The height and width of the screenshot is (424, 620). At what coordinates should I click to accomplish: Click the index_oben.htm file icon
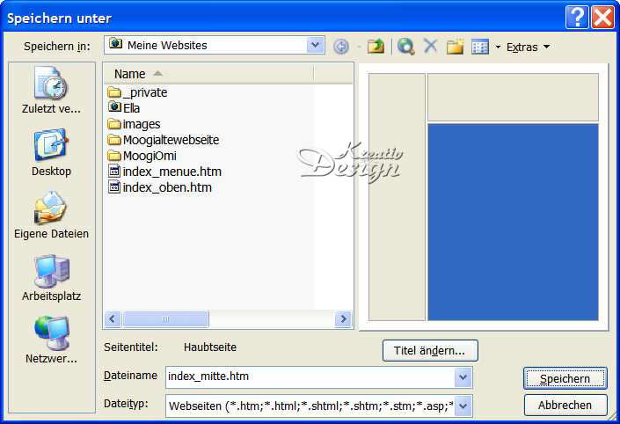pos(113,187)
